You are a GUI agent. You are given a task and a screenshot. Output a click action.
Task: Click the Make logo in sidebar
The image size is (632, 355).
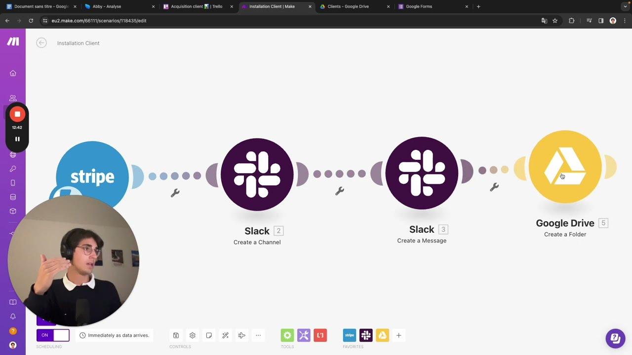(13, 41)
